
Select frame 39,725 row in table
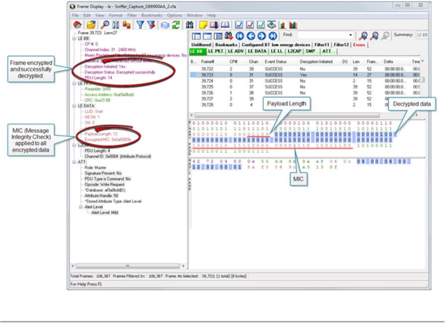[x=207, y=87]
